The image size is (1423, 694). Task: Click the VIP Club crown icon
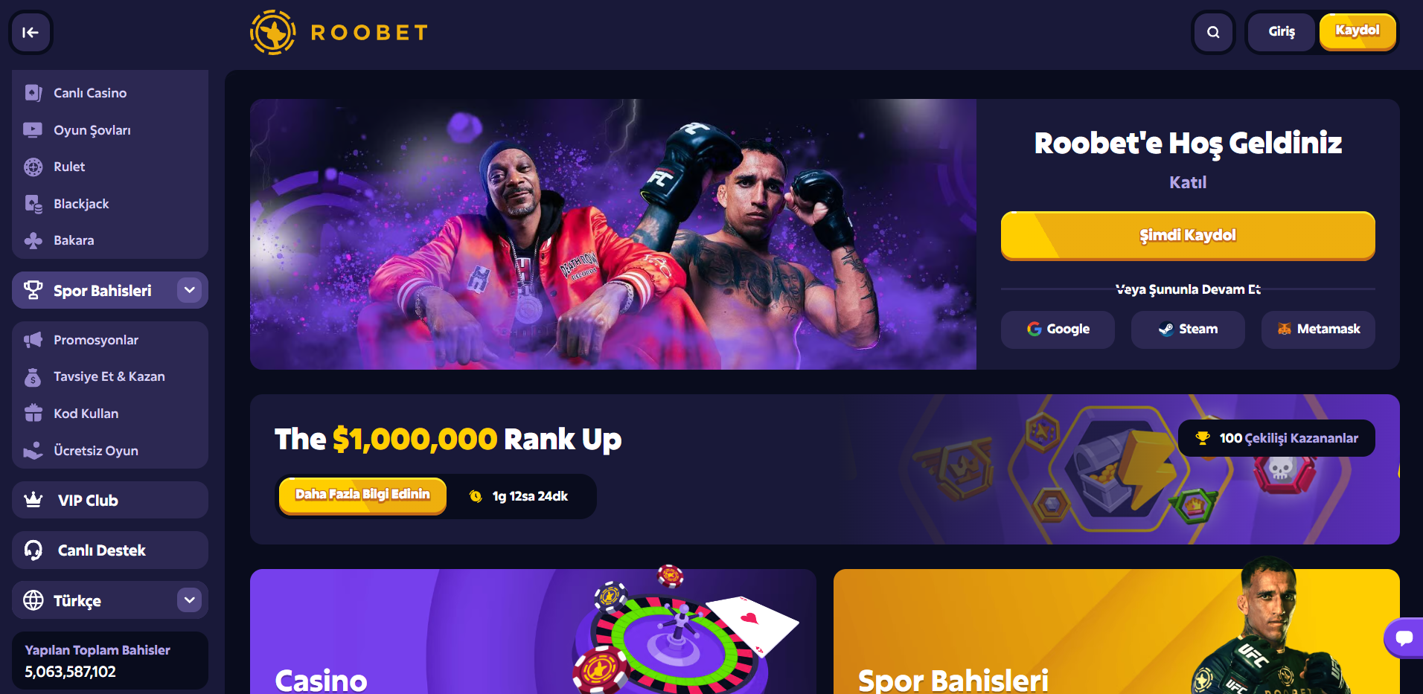click(33, 500)
